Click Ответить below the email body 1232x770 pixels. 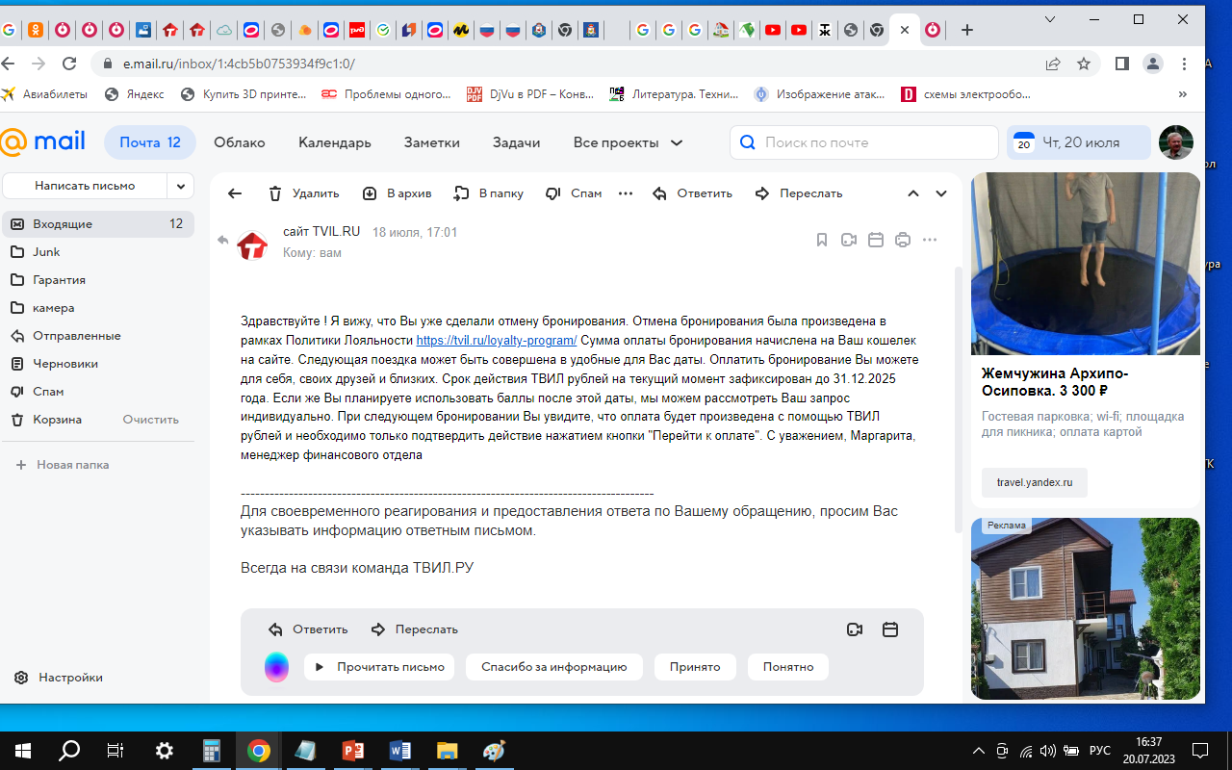[x=308, y=629]
